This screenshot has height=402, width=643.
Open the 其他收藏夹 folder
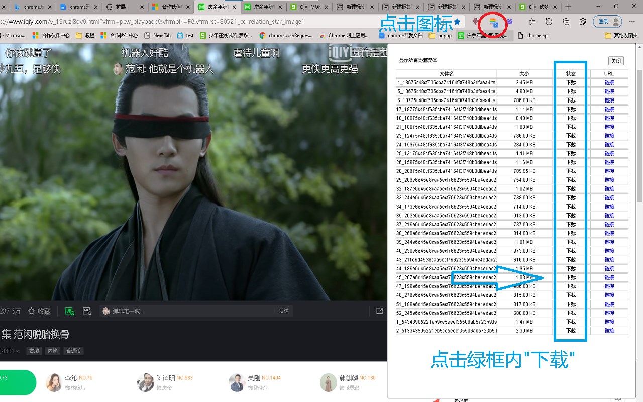coord(621,36)
